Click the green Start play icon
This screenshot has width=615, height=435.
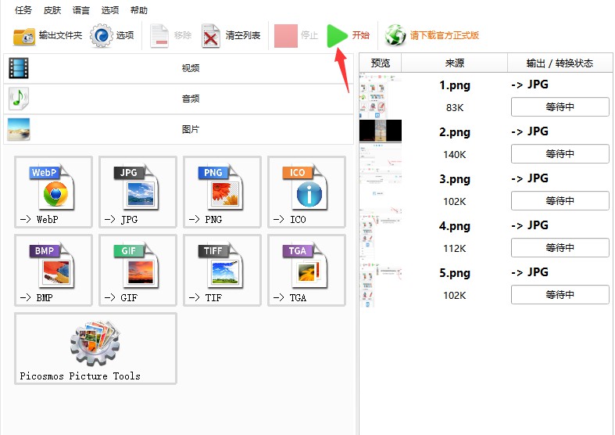tap(338, 35)
